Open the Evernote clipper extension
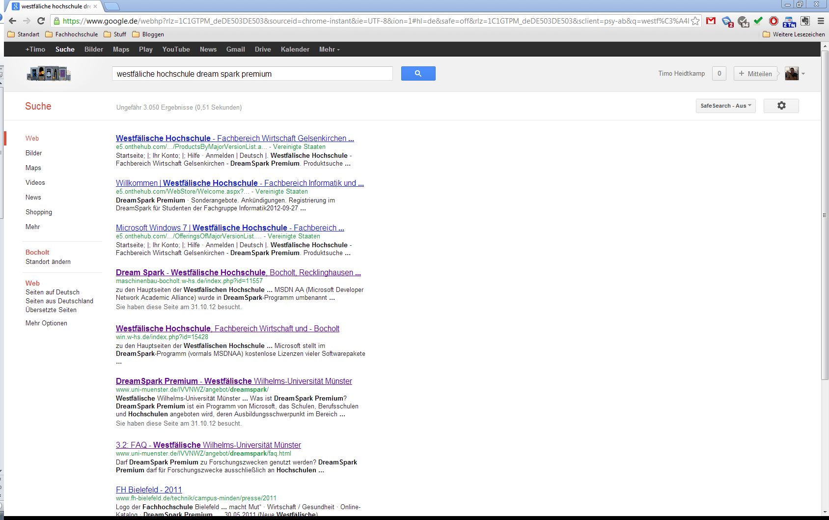Screen dimensions: 829x520 [805, 21]
